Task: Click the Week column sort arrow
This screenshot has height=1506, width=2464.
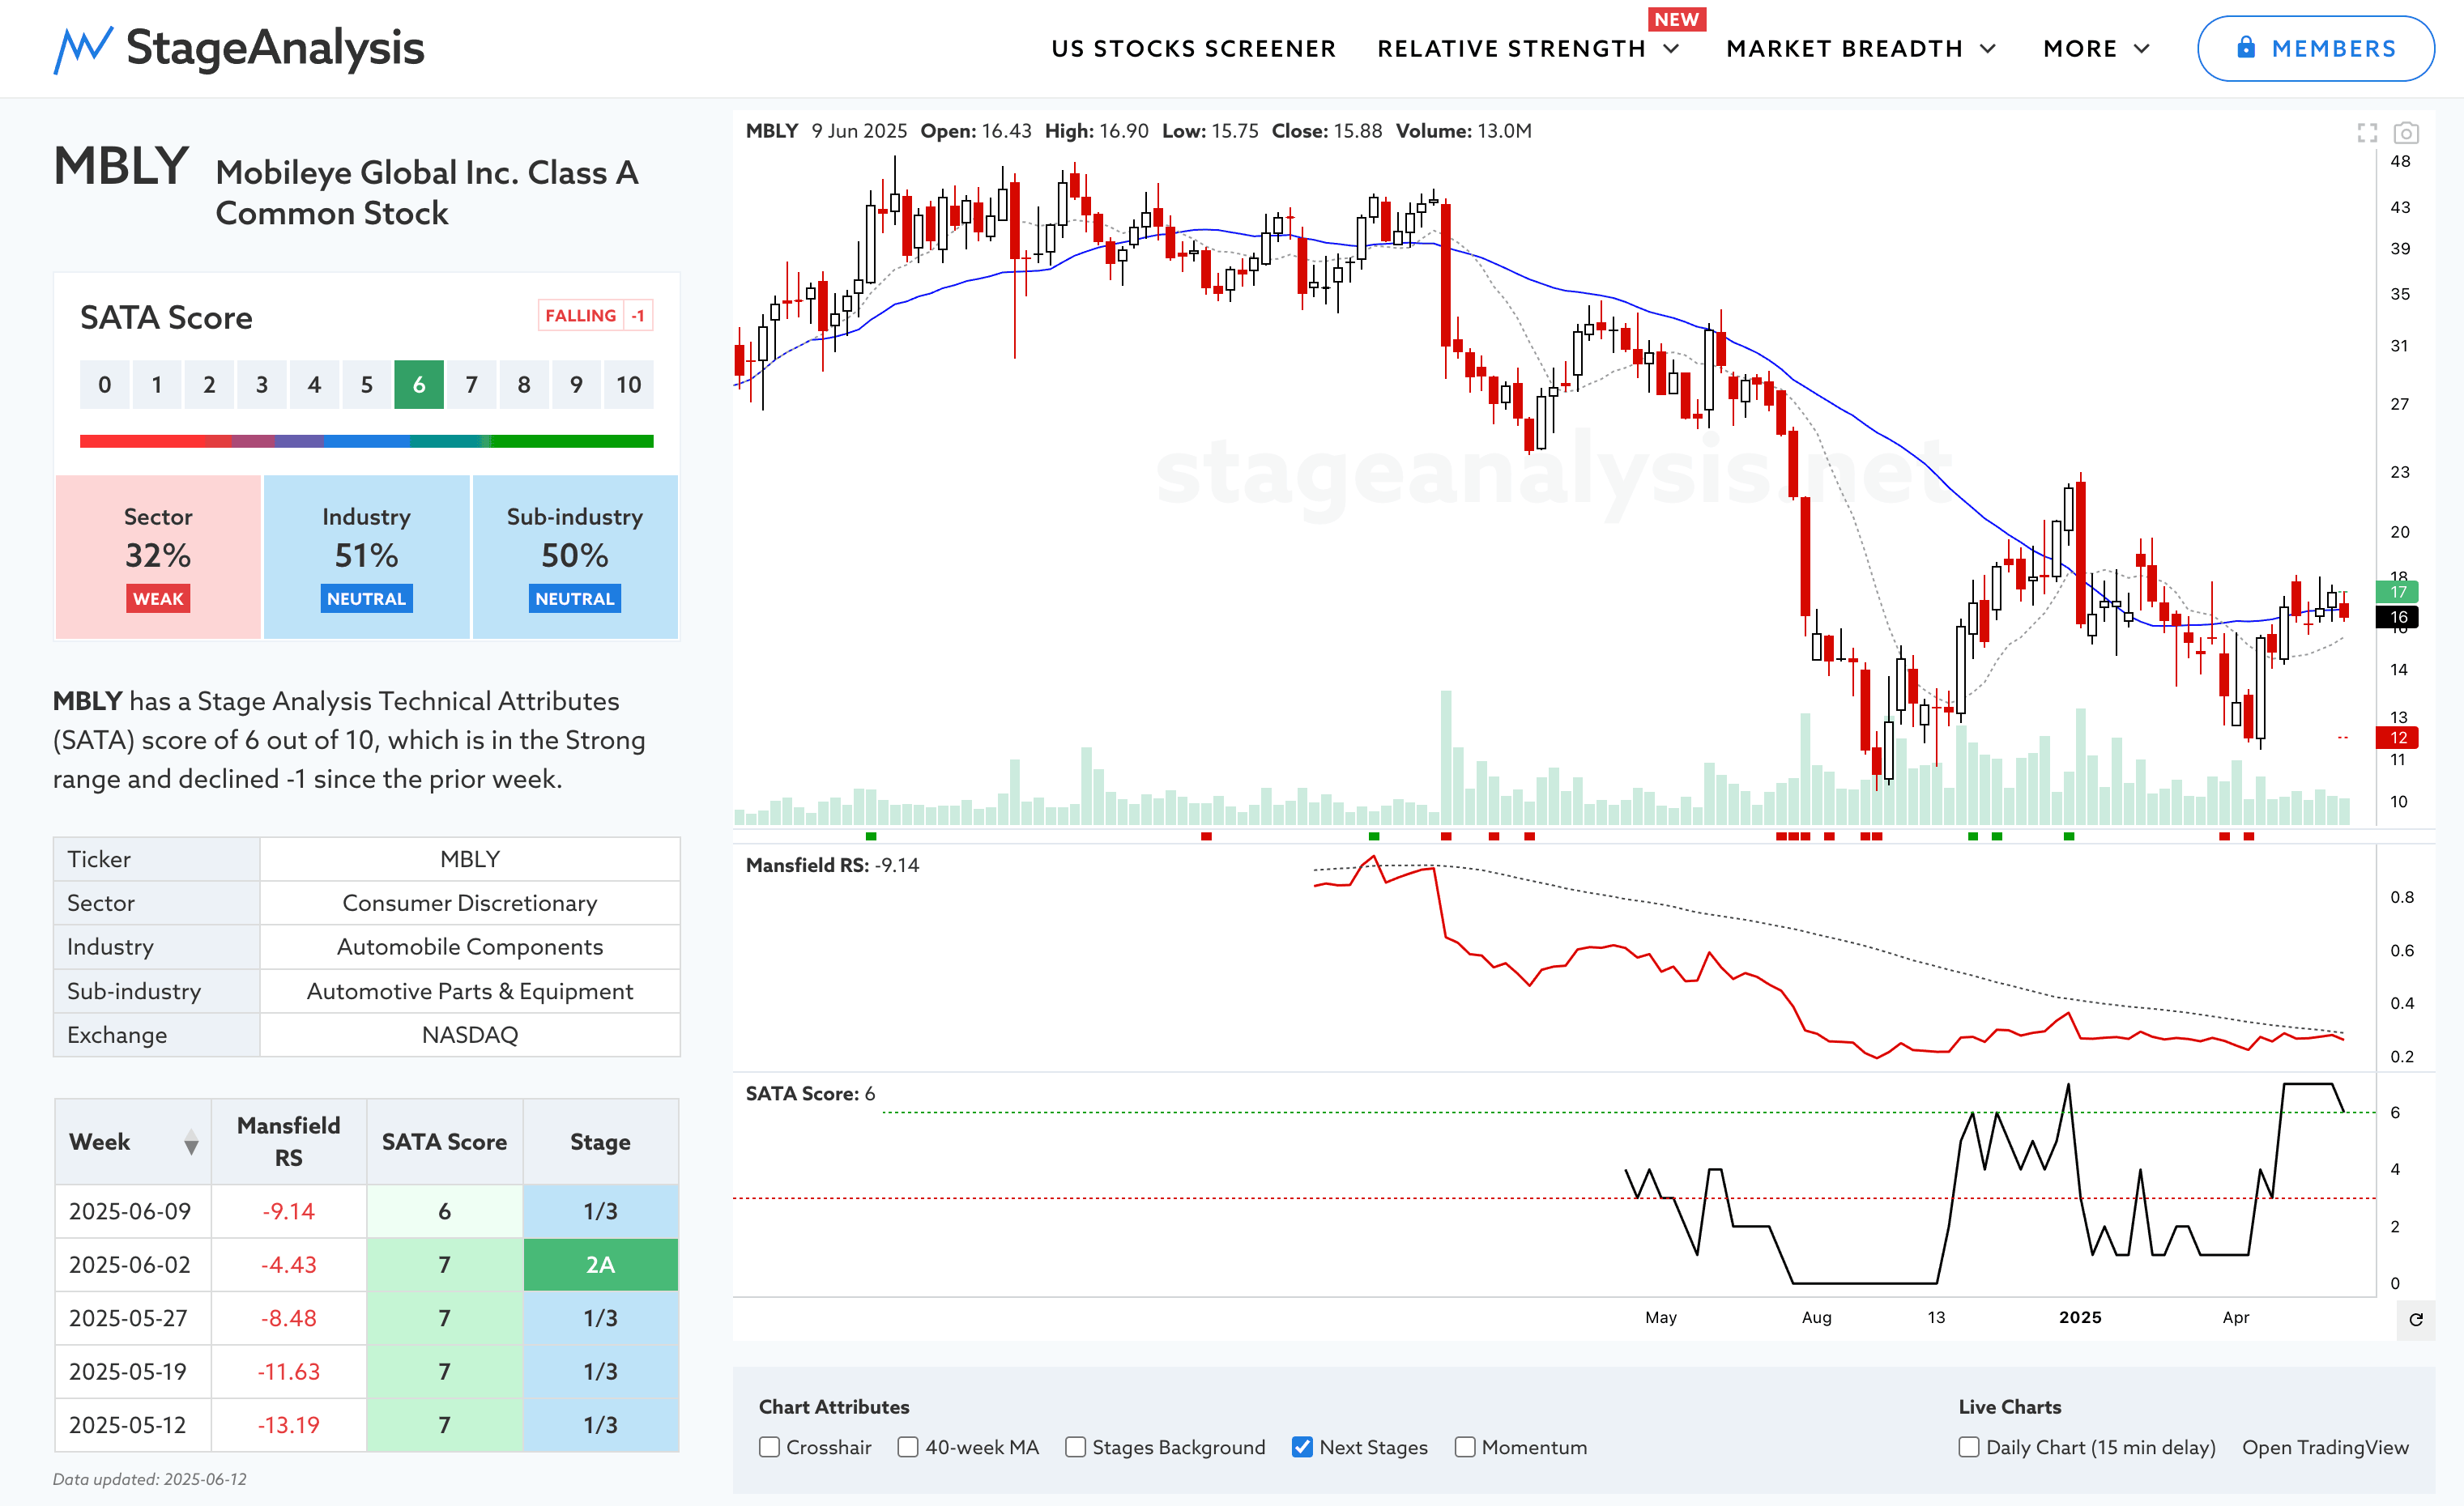Action: pos(191,1142)
